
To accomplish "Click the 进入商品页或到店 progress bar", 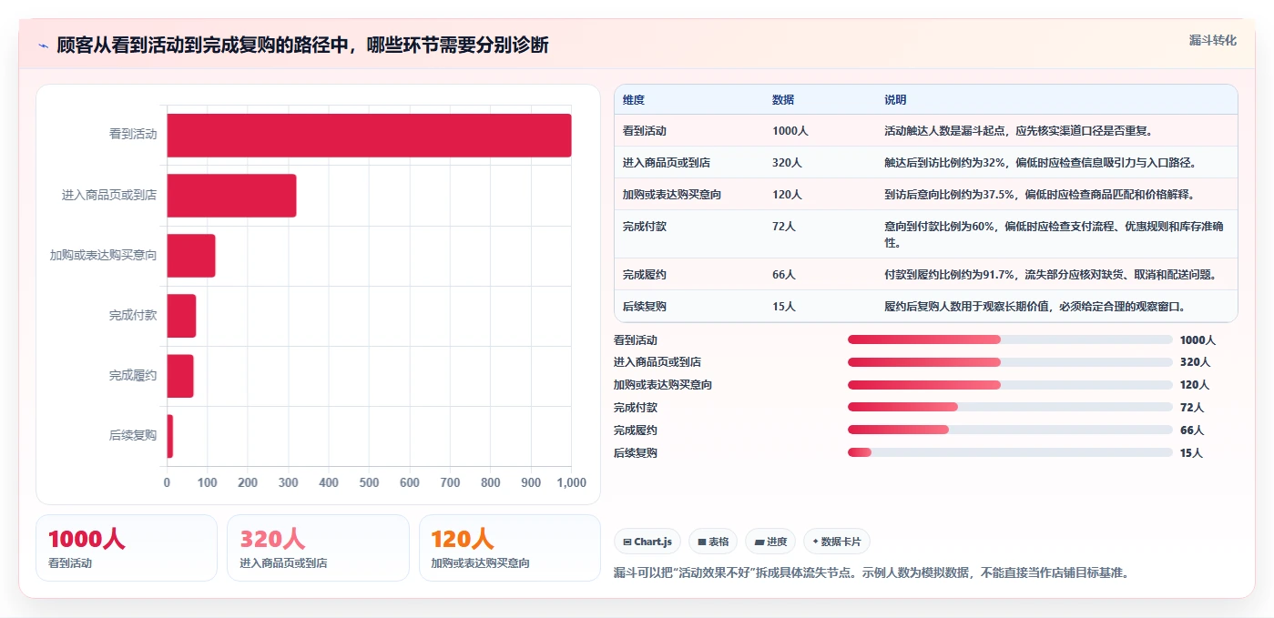I will 1010,362.
